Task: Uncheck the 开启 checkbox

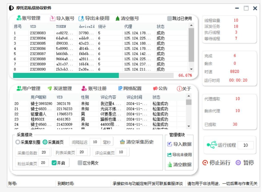Action: click(54, 163)
